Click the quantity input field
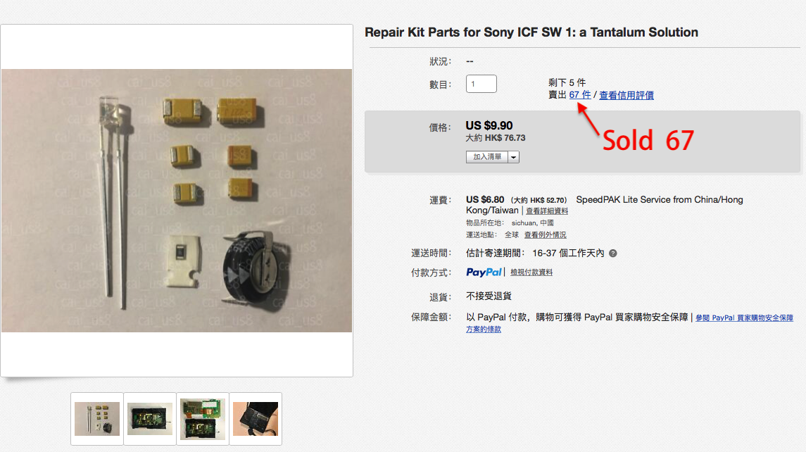This screenshot has height=452, width=806. [481, 84]
